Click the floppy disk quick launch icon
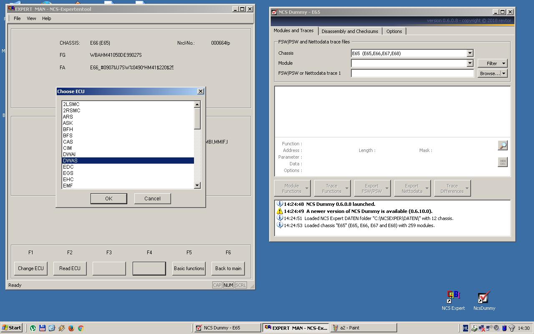This screenshot has height=334, width=534. click(x=42, y=328)
